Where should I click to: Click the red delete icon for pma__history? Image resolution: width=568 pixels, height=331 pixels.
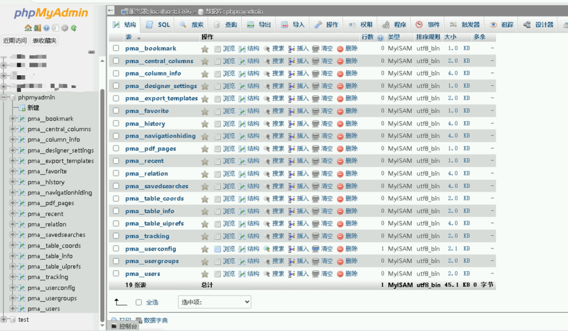[341, 124]
